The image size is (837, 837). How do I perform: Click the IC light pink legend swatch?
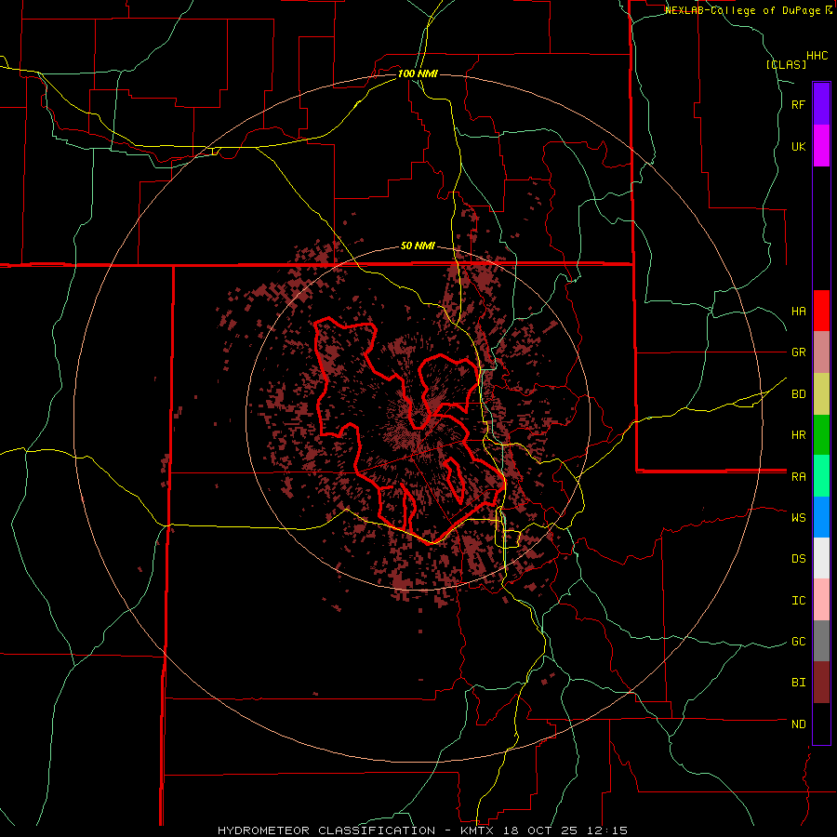821,600
